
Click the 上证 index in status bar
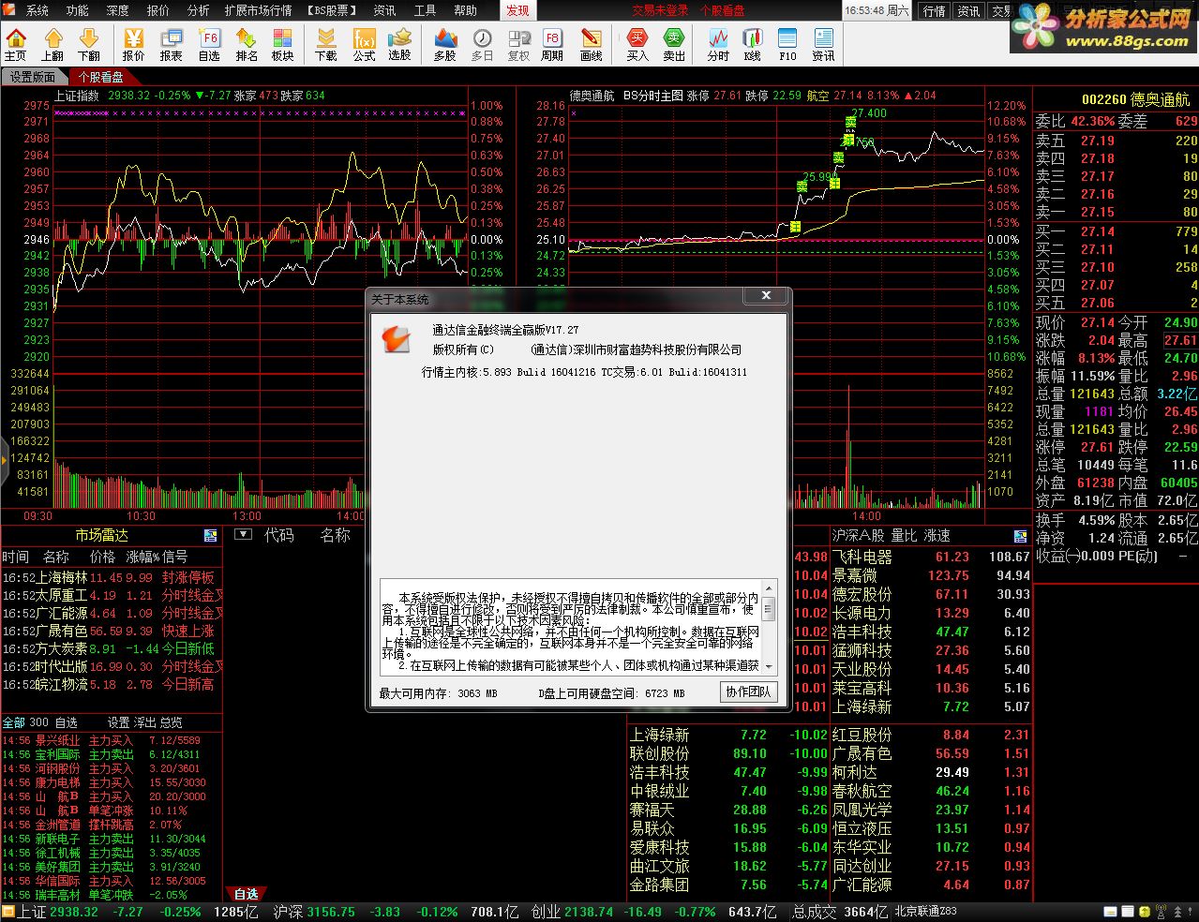coord(33,912)
